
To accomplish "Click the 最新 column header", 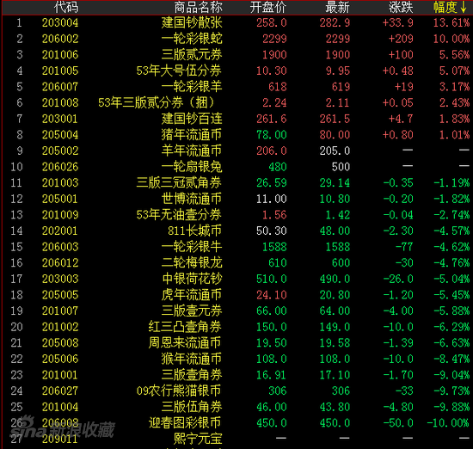I will point(338,7).
